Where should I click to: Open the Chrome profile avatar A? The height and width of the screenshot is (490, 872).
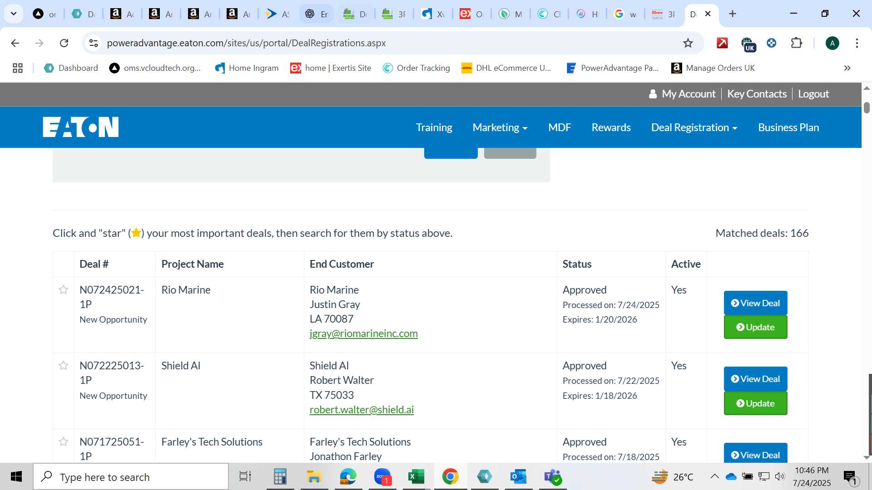[x=832, y=43]
